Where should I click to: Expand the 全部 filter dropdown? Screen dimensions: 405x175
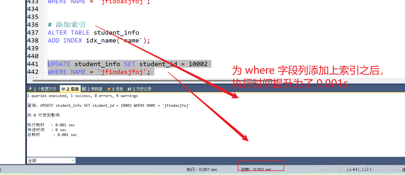tap(51, 161)
